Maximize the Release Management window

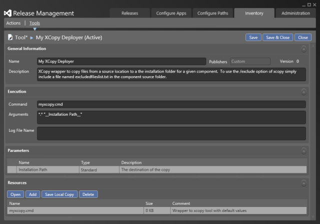point(309,5)
